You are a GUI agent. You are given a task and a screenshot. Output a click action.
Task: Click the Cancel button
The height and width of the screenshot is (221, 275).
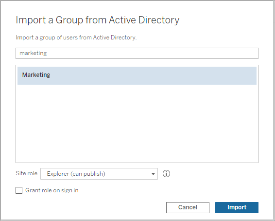pyautogui.click(x=188, y=207)
